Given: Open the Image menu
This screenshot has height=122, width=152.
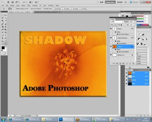Looking at the screenshot, I should click(12, 5).
